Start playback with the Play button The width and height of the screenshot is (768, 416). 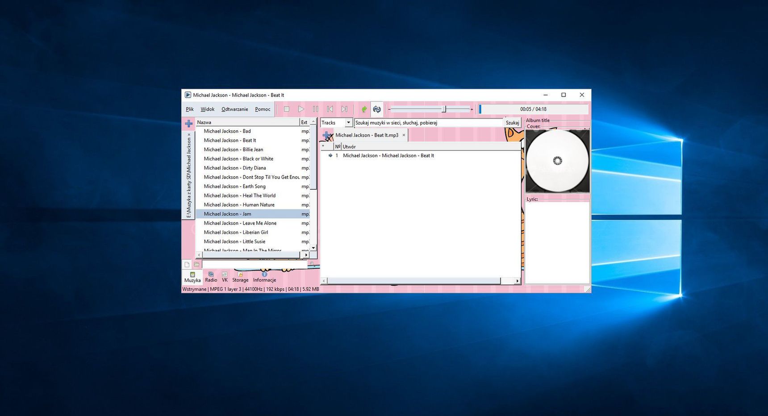coord(301,109)
